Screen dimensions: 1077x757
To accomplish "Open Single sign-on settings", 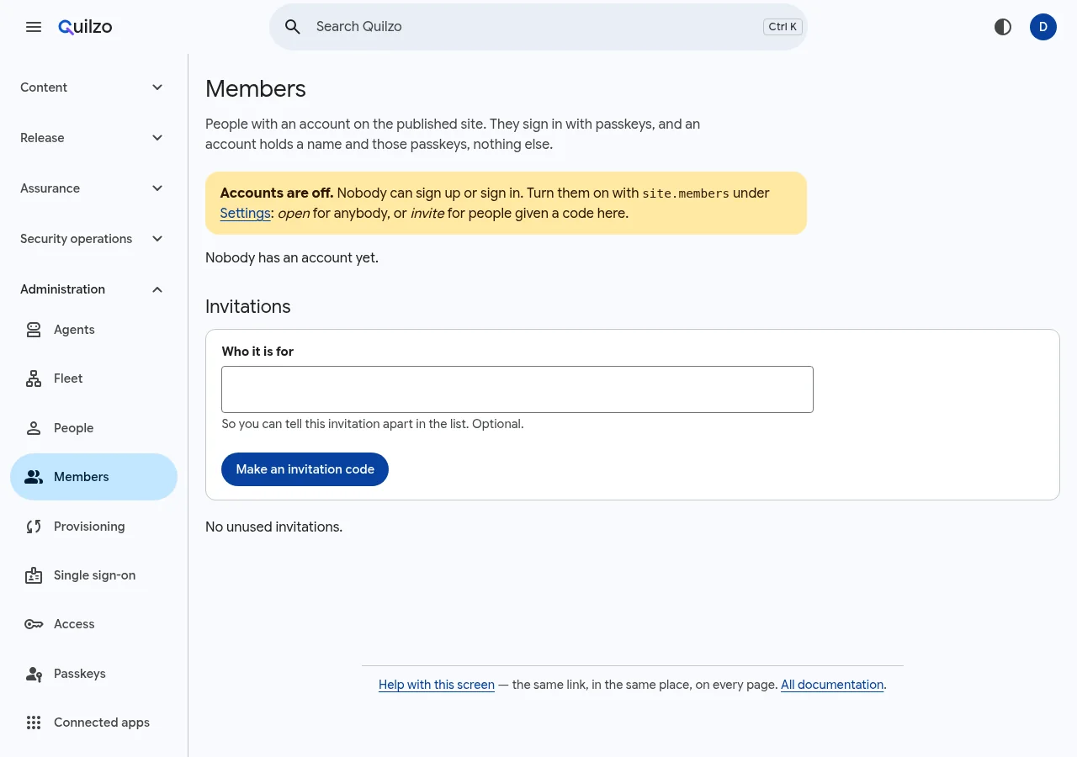I will tap(93, 575).
